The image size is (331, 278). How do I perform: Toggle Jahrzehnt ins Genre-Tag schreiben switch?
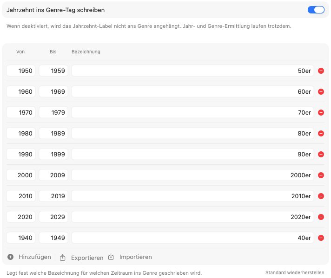tap(316, 10)
